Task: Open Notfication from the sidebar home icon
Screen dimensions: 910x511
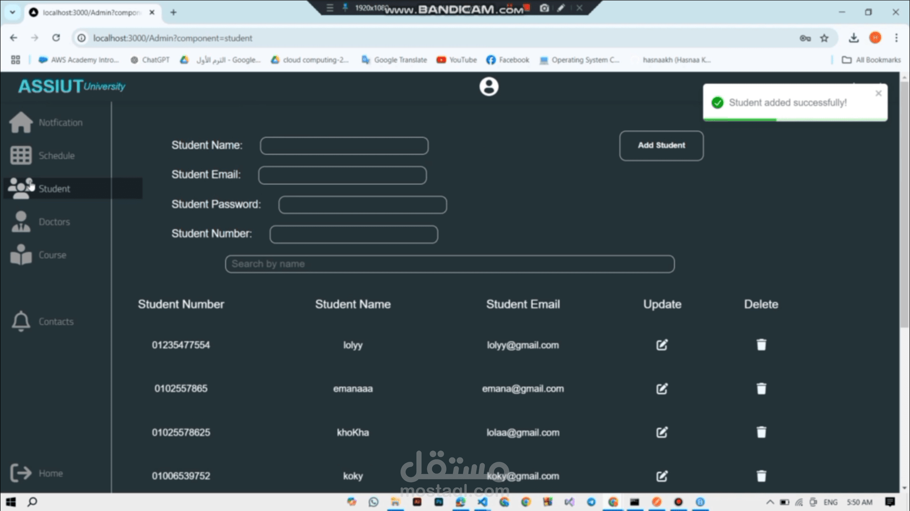Action: tap(21, 123)
